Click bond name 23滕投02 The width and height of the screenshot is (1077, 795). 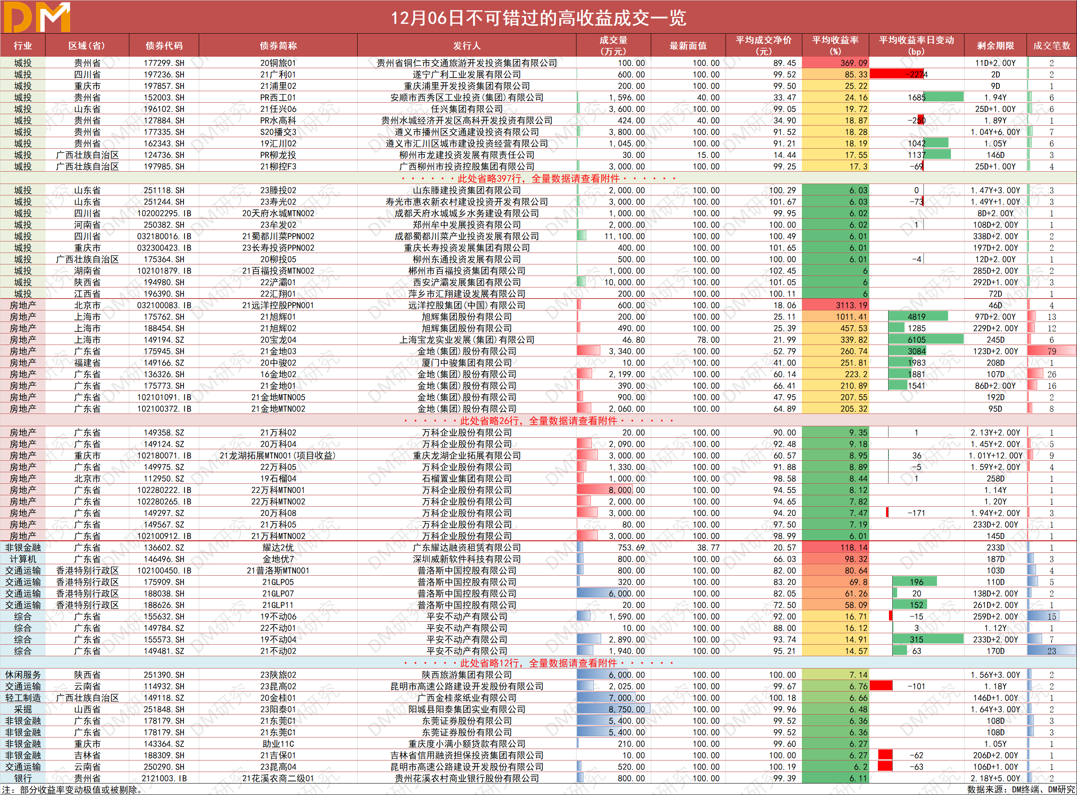pos(278,191)
